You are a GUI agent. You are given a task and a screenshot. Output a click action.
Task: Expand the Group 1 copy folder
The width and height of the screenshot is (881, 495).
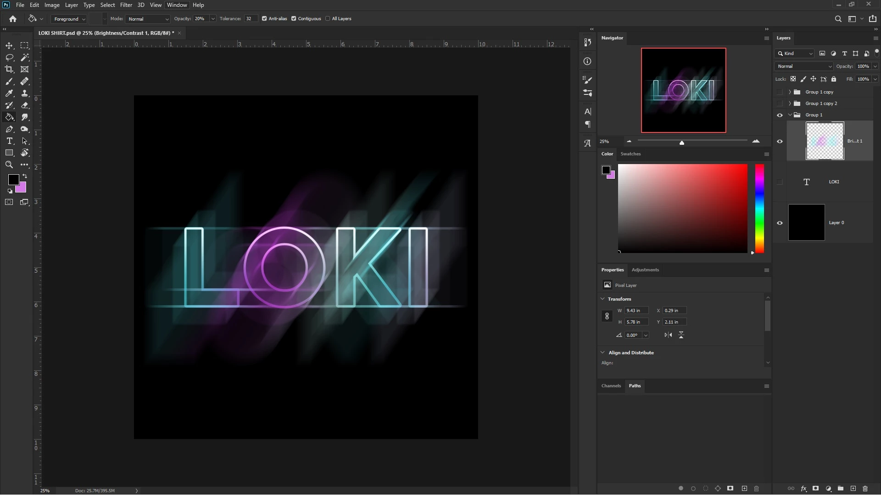(x=790, y=92)
